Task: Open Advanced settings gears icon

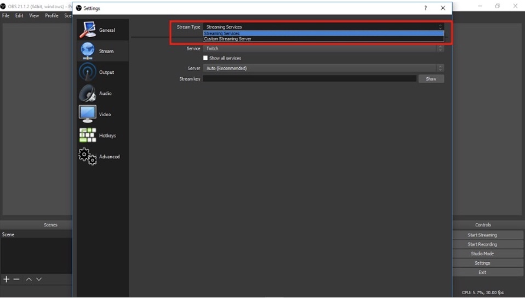Action: click(x=87, y=156)
